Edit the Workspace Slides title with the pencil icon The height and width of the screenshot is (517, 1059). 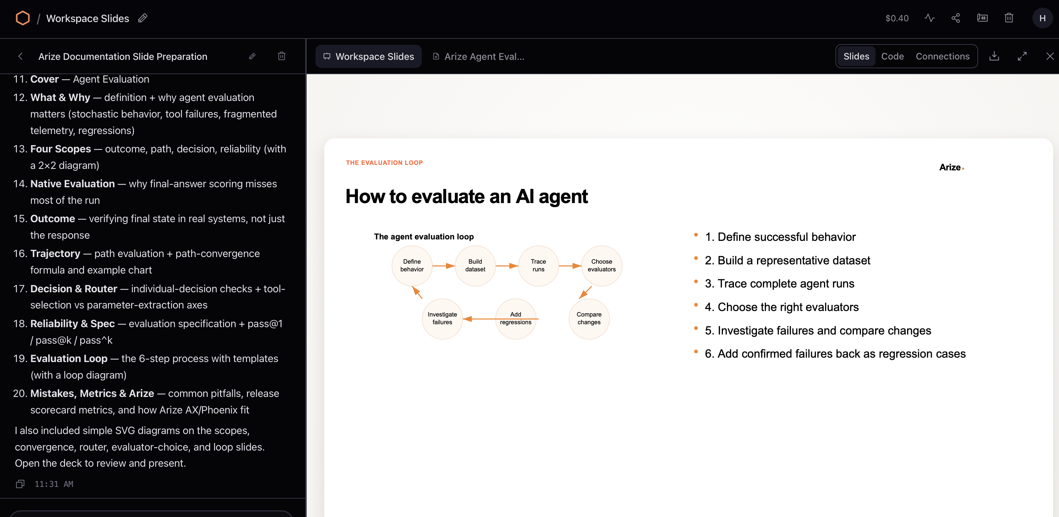[x=143, y=18]
